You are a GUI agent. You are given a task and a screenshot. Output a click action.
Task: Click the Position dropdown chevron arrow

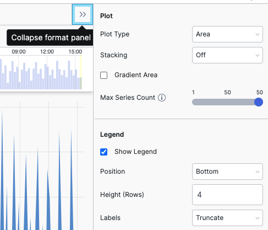click(x=258, y=172)
